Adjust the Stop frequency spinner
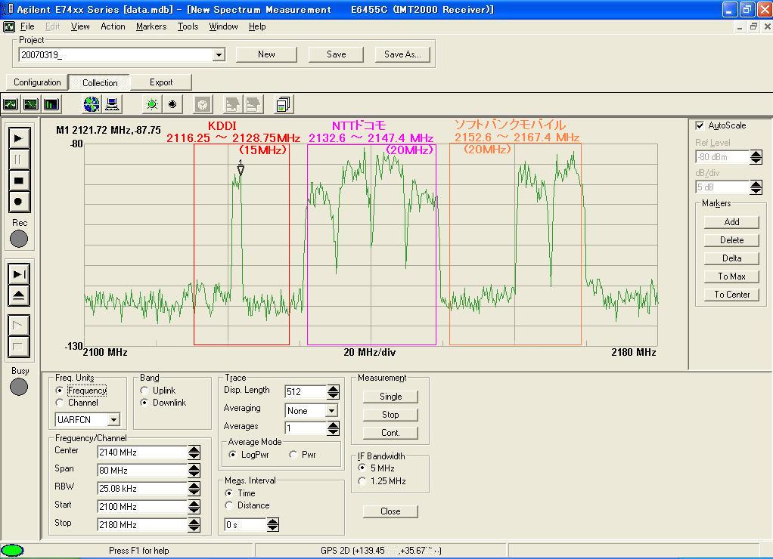This screenshot has height=559, width=773. pos(194,525)
